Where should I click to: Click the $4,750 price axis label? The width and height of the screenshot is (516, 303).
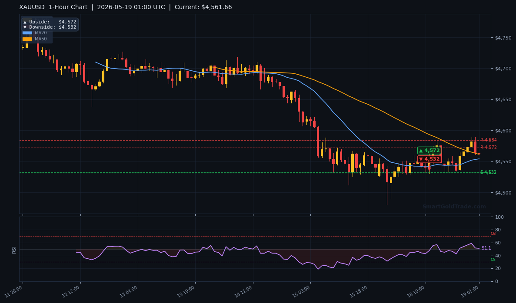503,38
